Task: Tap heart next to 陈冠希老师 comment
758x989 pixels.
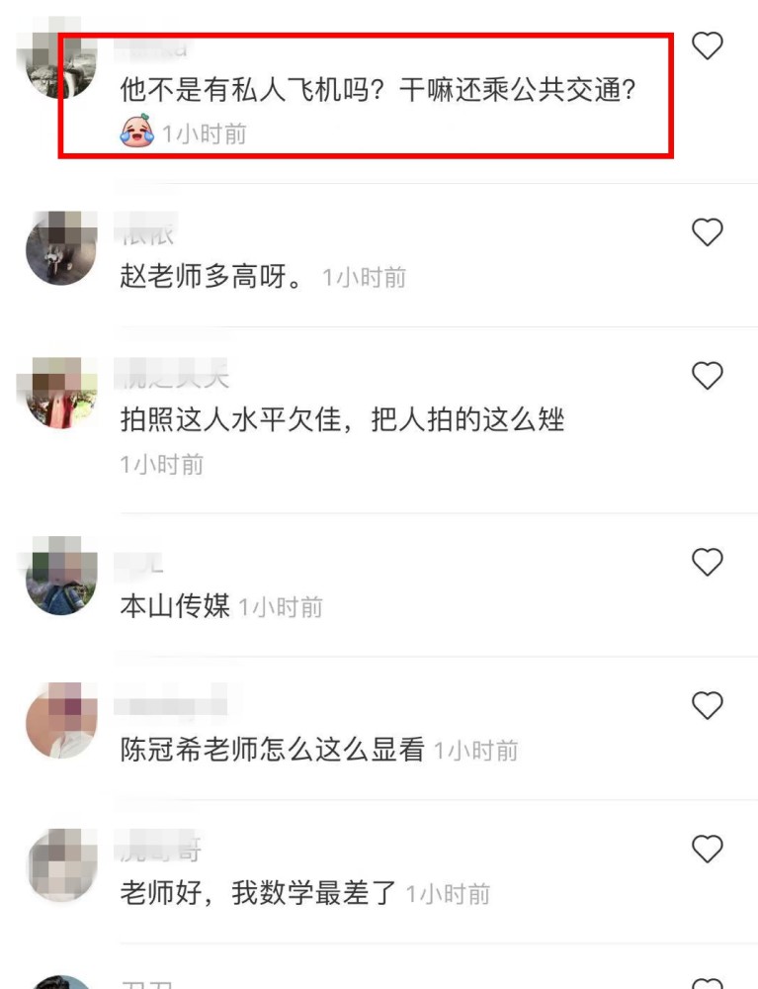Action: (707, 705)
